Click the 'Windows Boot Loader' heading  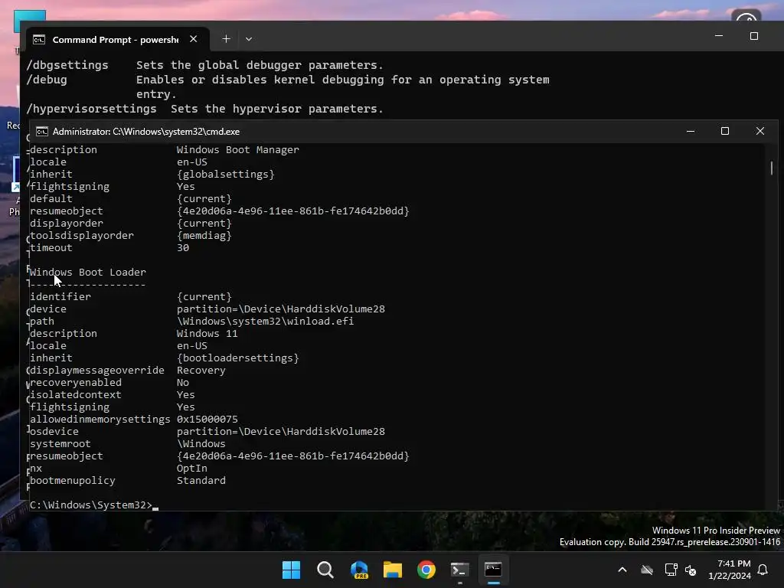pos(88,273)
